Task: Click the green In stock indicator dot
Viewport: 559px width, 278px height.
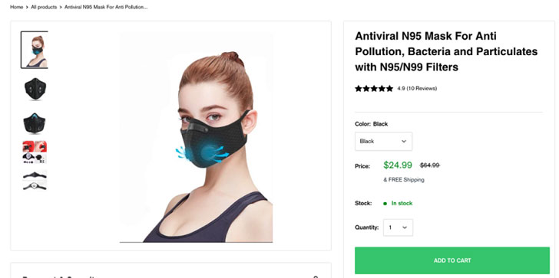Action: (x=385, y=204)
